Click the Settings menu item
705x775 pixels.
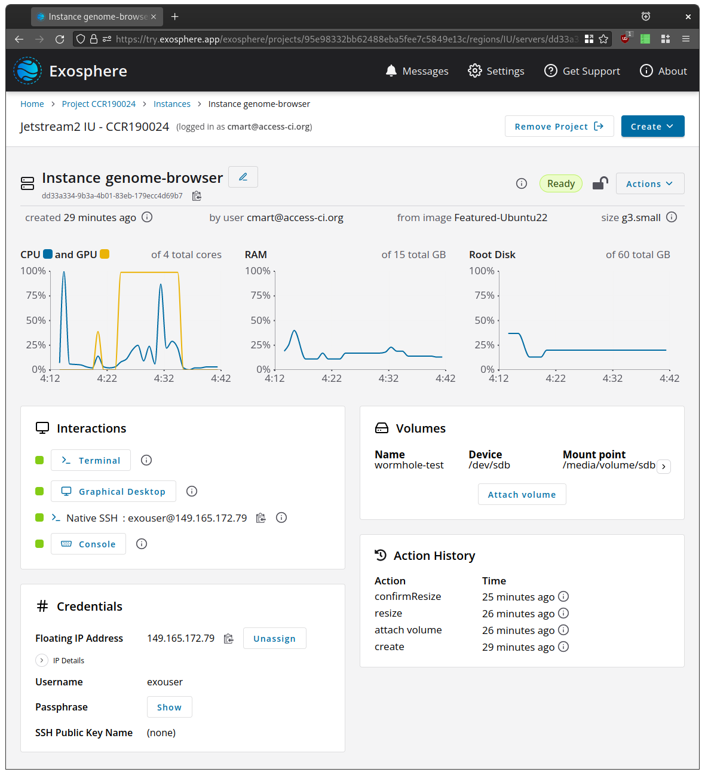click(x=496, y=71)
